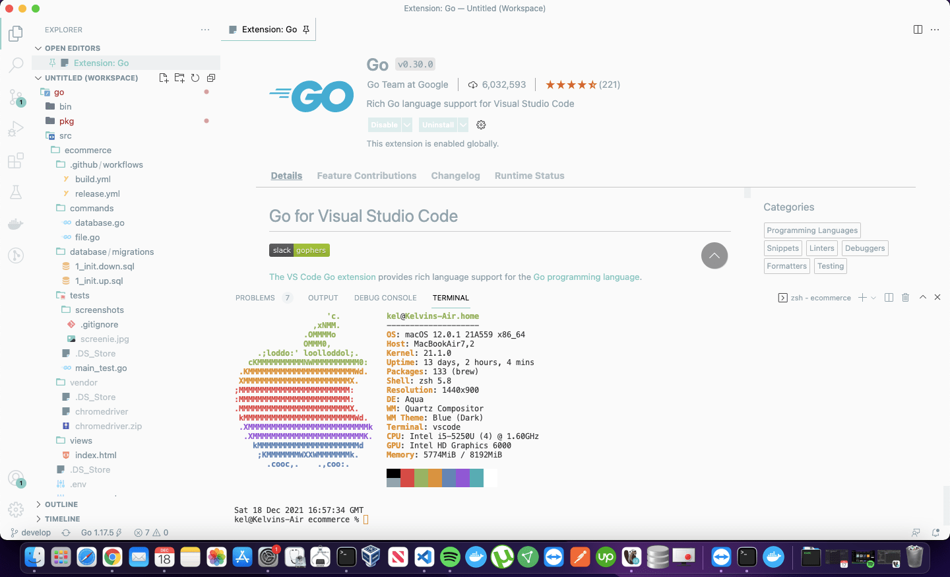This screenshot has height=577, width=950.
Task: Click New File icon in workspace header
Action: [164, 78]
